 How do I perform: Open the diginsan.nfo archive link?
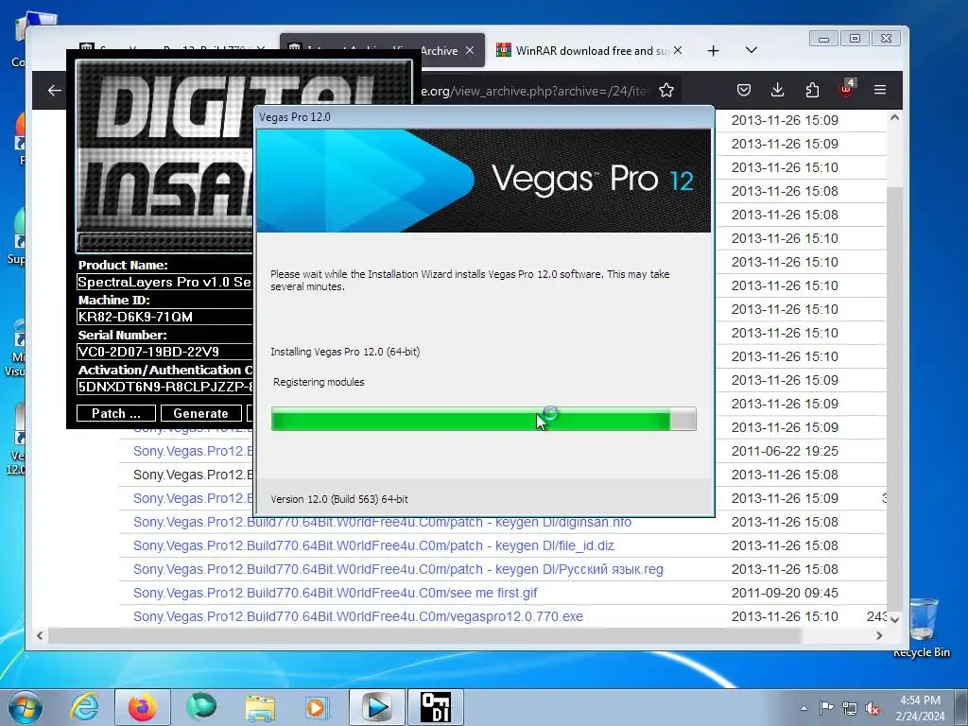coord(382,522)
